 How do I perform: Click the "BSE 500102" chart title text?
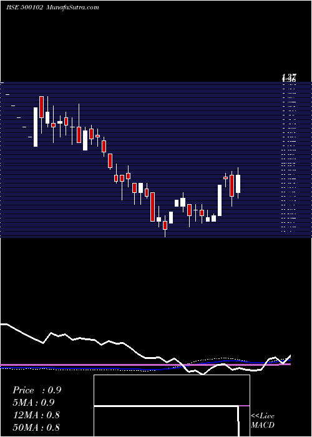24,7
